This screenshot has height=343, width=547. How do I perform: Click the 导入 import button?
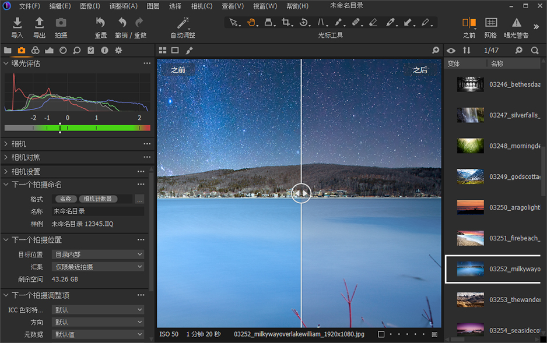[x=16, y=26]
